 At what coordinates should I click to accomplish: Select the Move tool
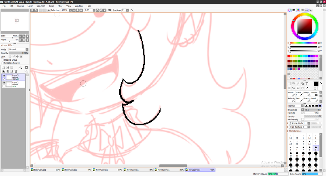tap(289, 88)
